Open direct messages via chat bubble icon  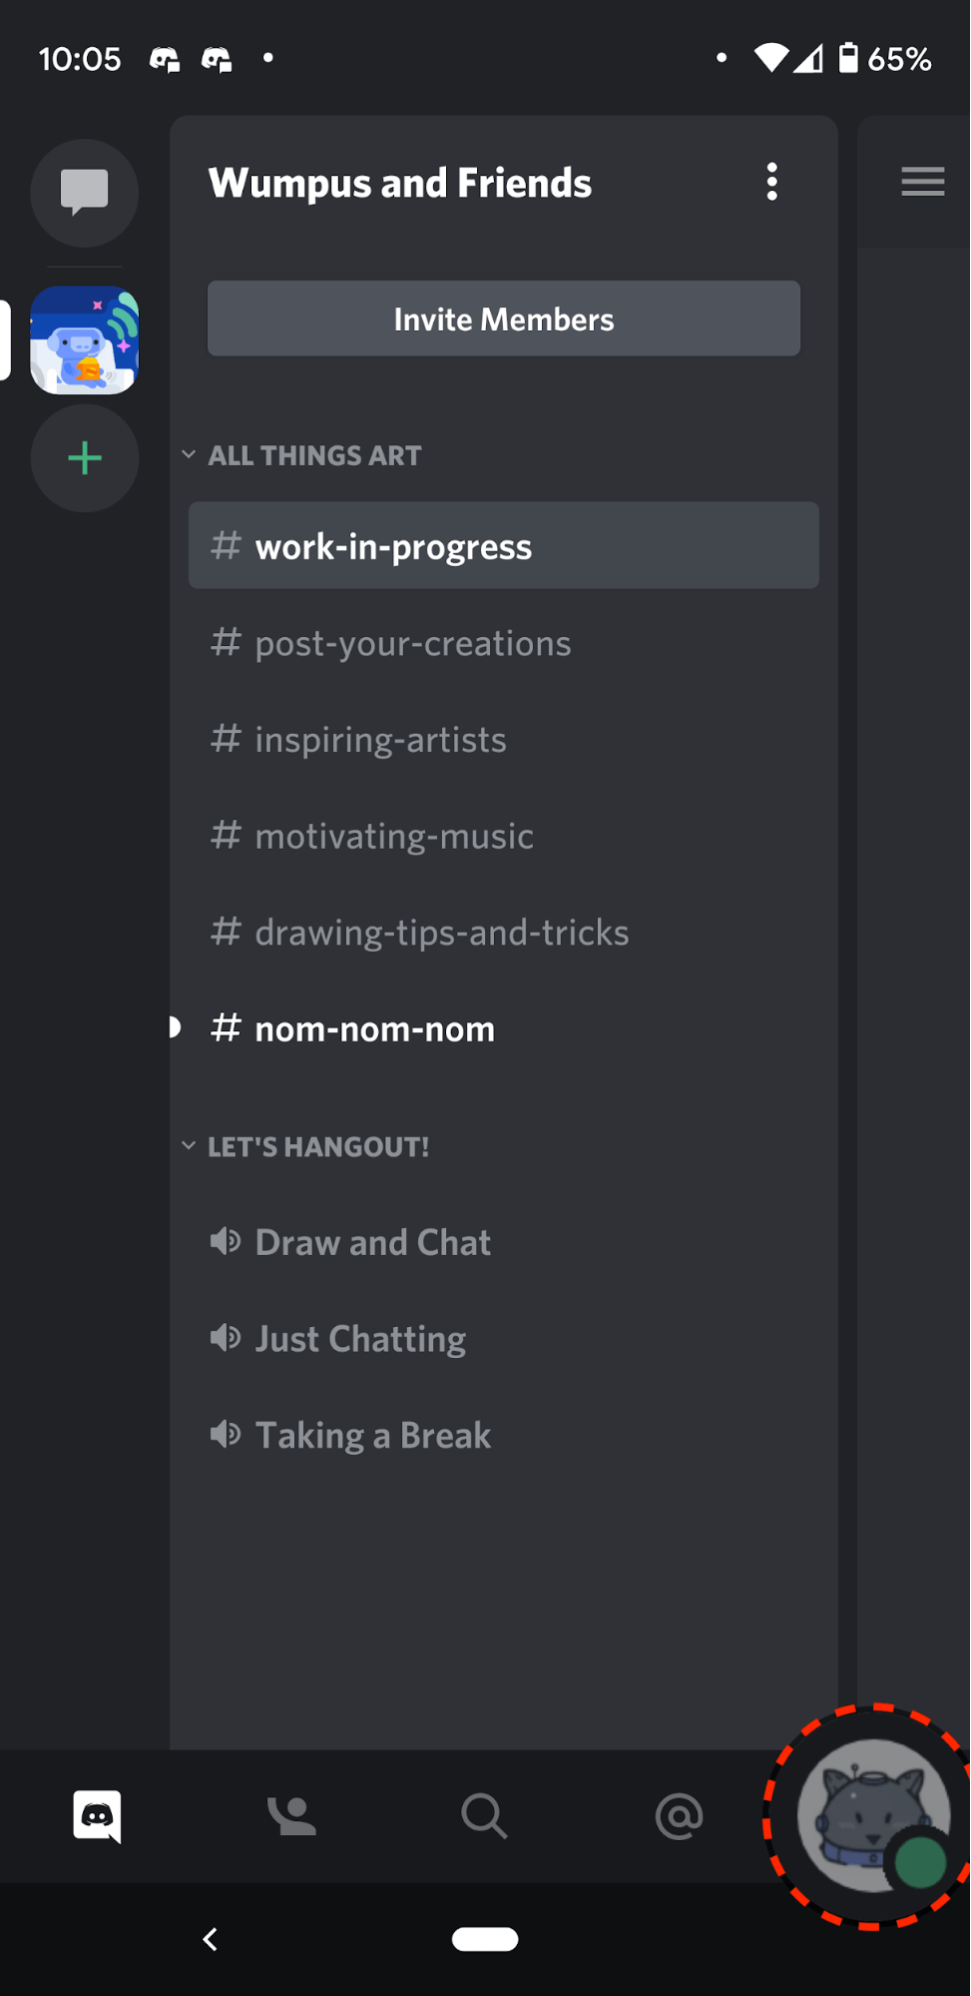[84, 193]
